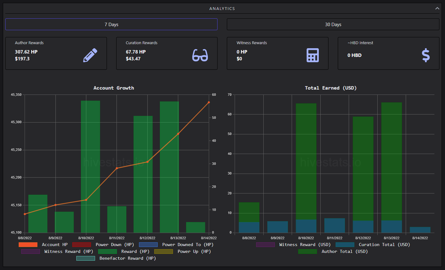The image size is (445, 270).
Task: Click the pencil icon in Author Rewards
Action: click(x=90, y=55)
